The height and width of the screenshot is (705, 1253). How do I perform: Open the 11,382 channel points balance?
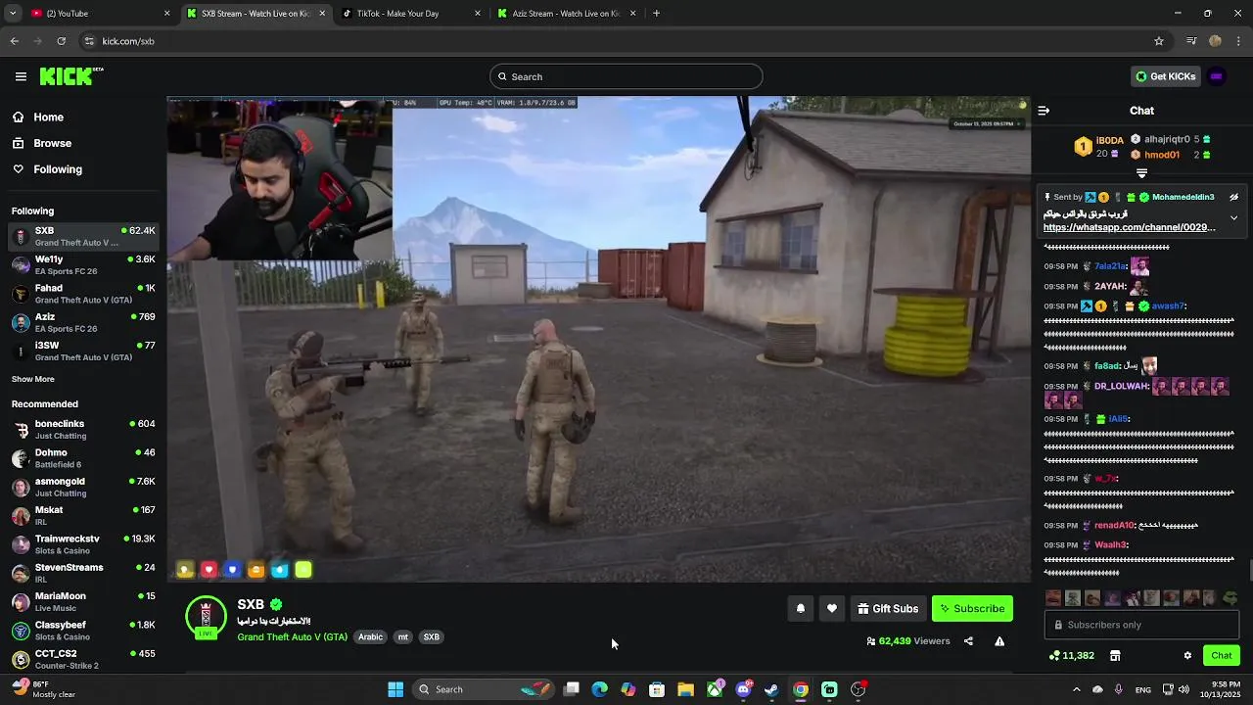coord(1072,656)
